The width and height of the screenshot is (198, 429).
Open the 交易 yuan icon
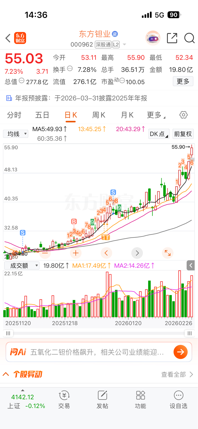64,395
